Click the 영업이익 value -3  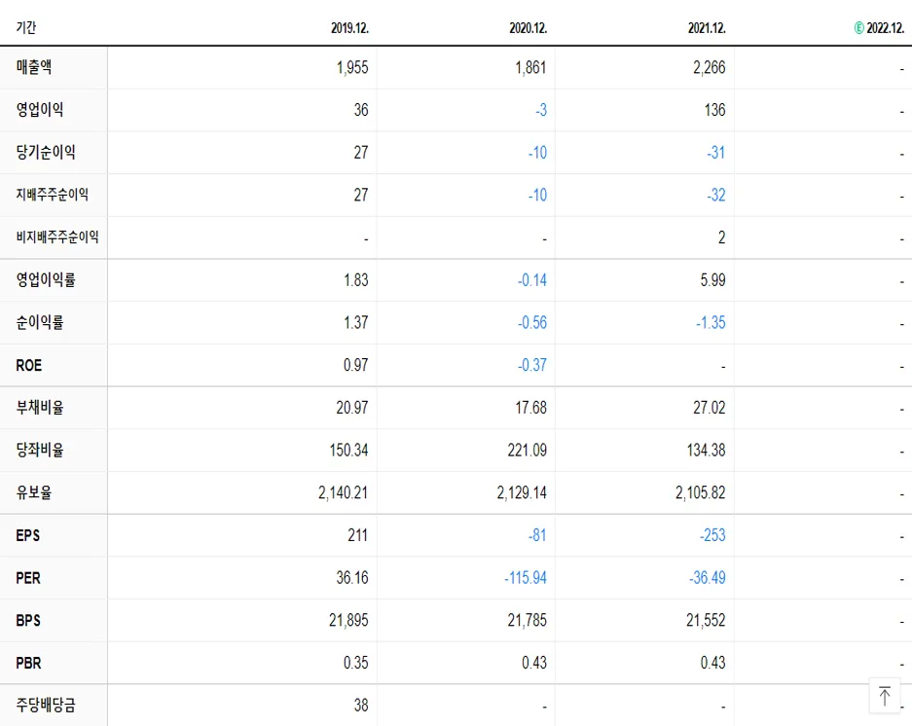click(x=541, y=110)
